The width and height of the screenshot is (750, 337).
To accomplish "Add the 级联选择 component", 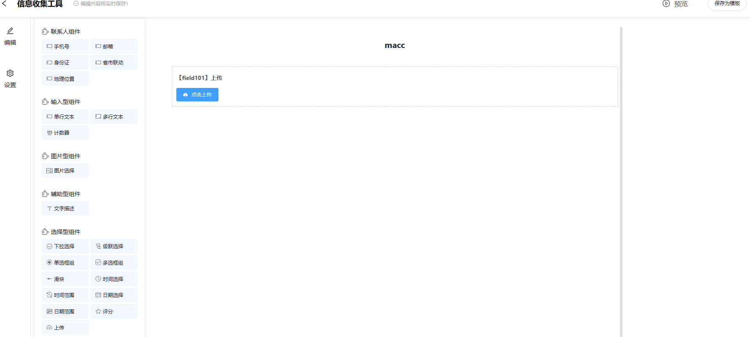I will (x=114, y=246).
